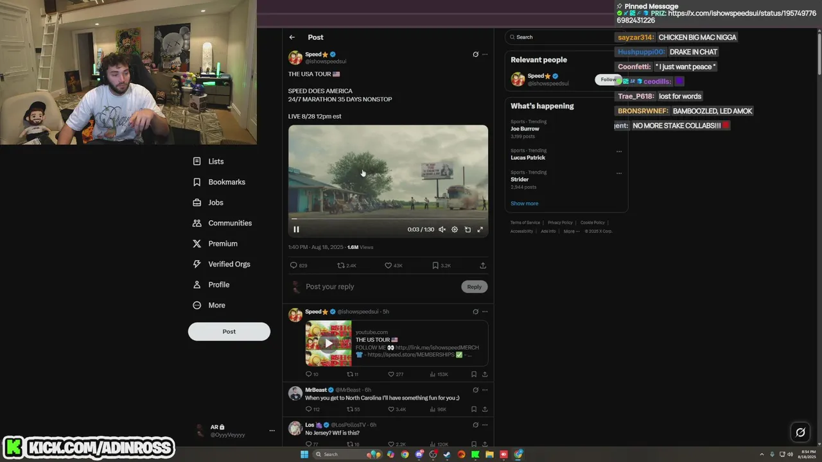Play the THE US TOUR youtube thumbnail

click(329, 343)
